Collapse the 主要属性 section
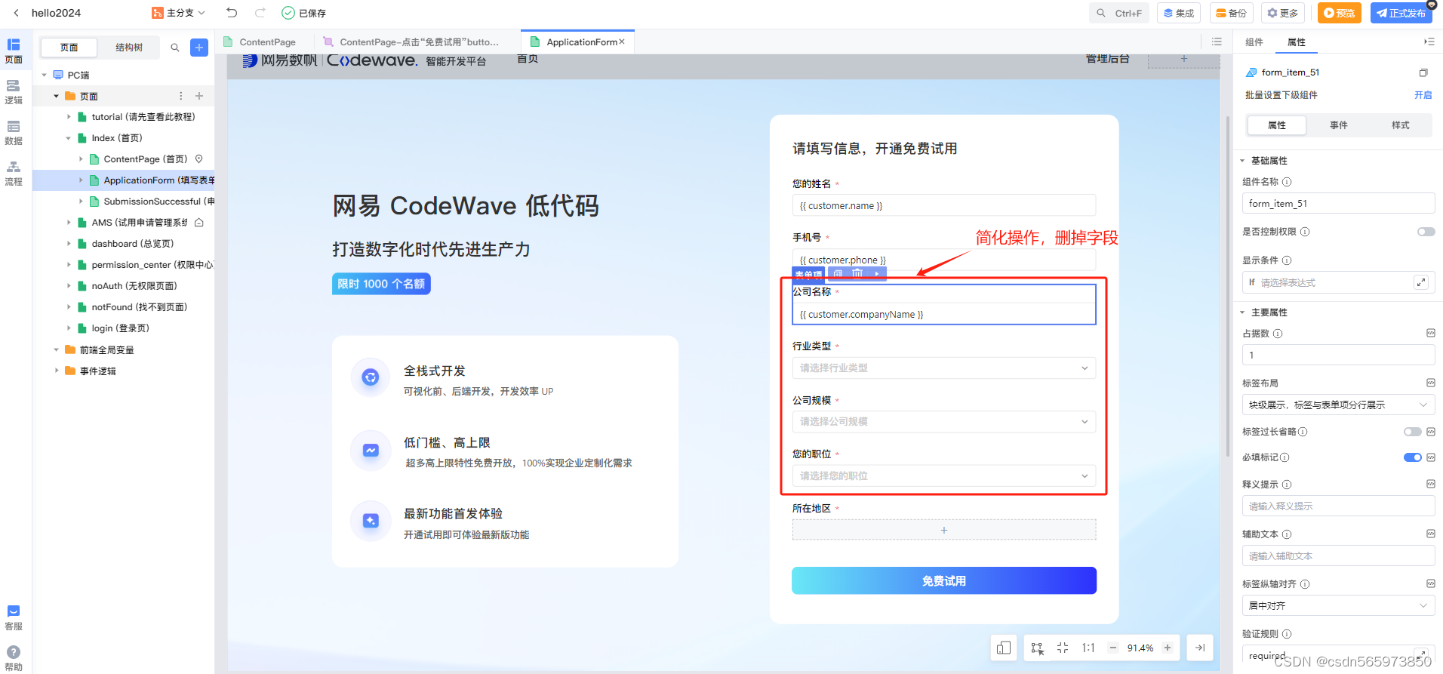The height and width of the screenshot is (674, 1443). click(x=1242, y=312)
